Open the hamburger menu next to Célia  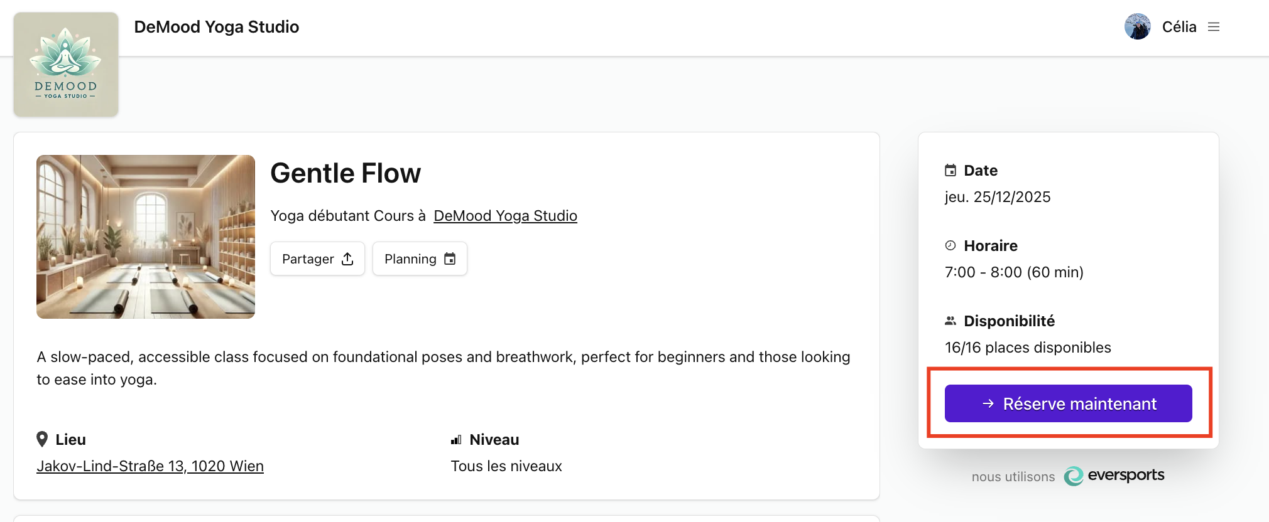click(1214, 27)
